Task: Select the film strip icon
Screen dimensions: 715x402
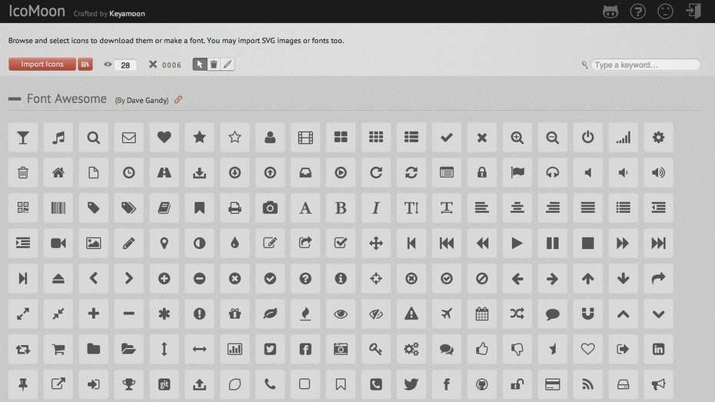Action: coord(305,137)
